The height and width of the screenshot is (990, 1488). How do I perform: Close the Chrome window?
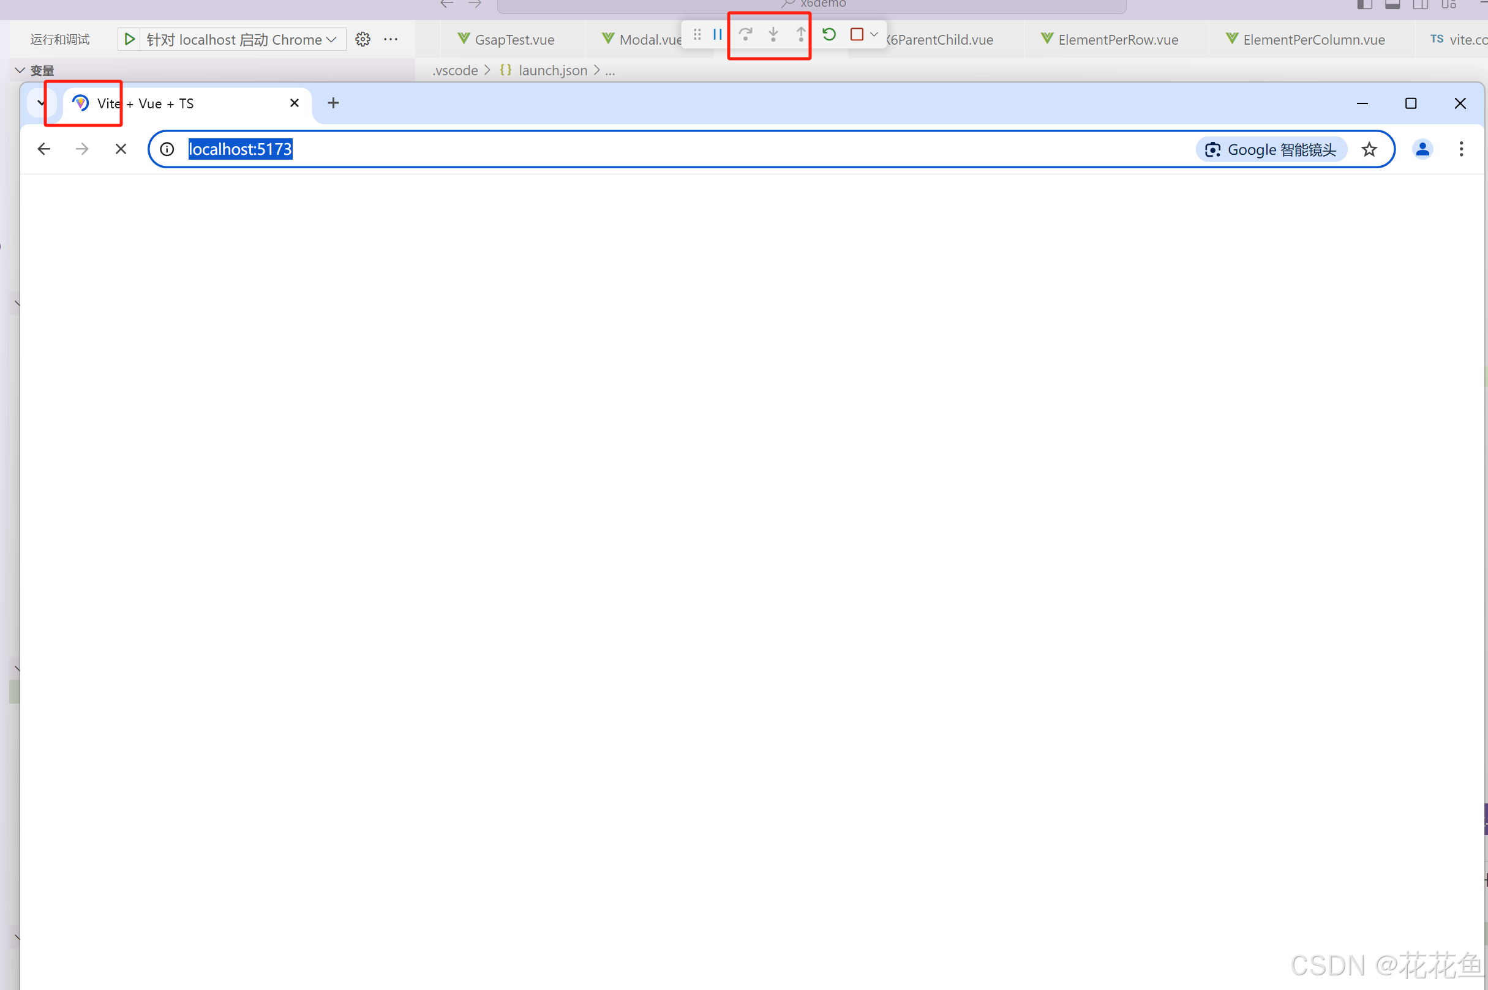pos(1460,103)
